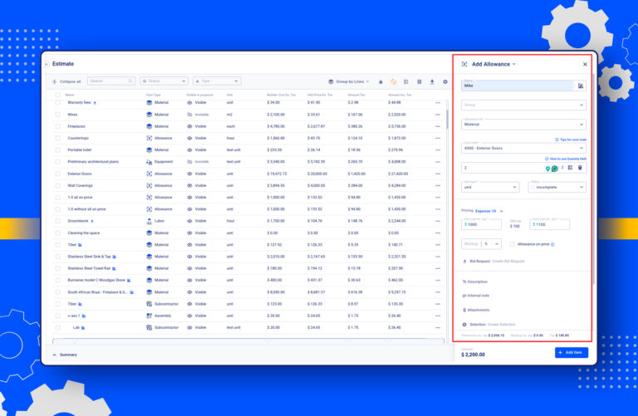Open the three-dot menu for the Wires row
Screen dimensions: 638x416
click(x=438, y=115)
